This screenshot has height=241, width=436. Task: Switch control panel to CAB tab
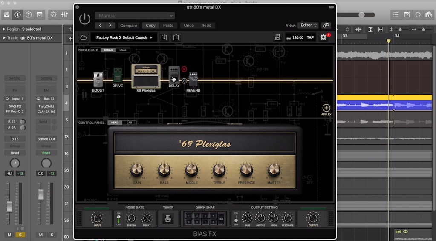pos(129,123)
